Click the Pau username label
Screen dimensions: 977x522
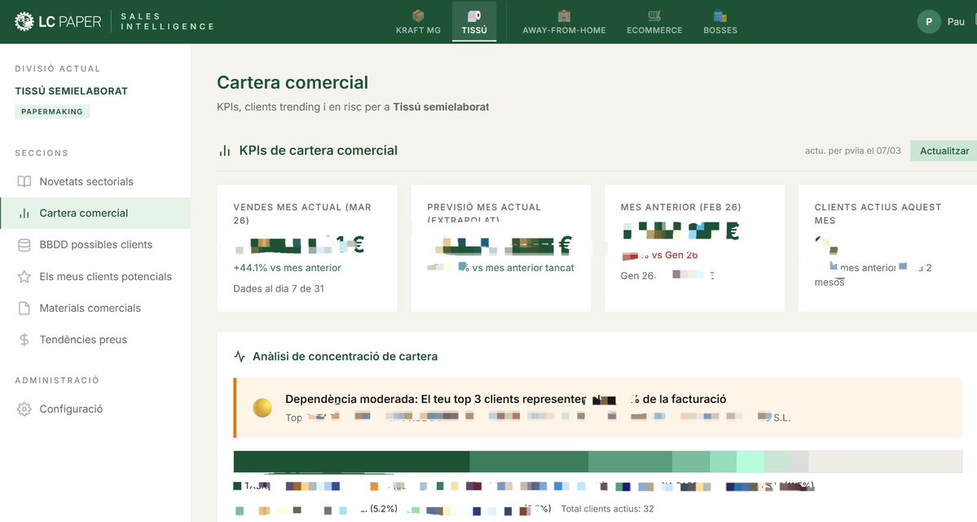(x=956, y=22)
